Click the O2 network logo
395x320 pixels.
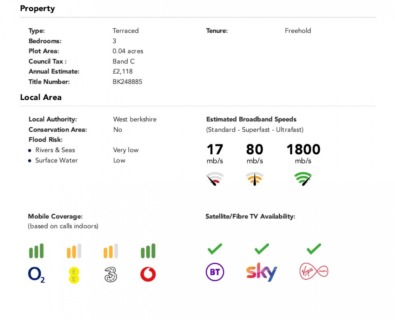click(x=36, y=274)
